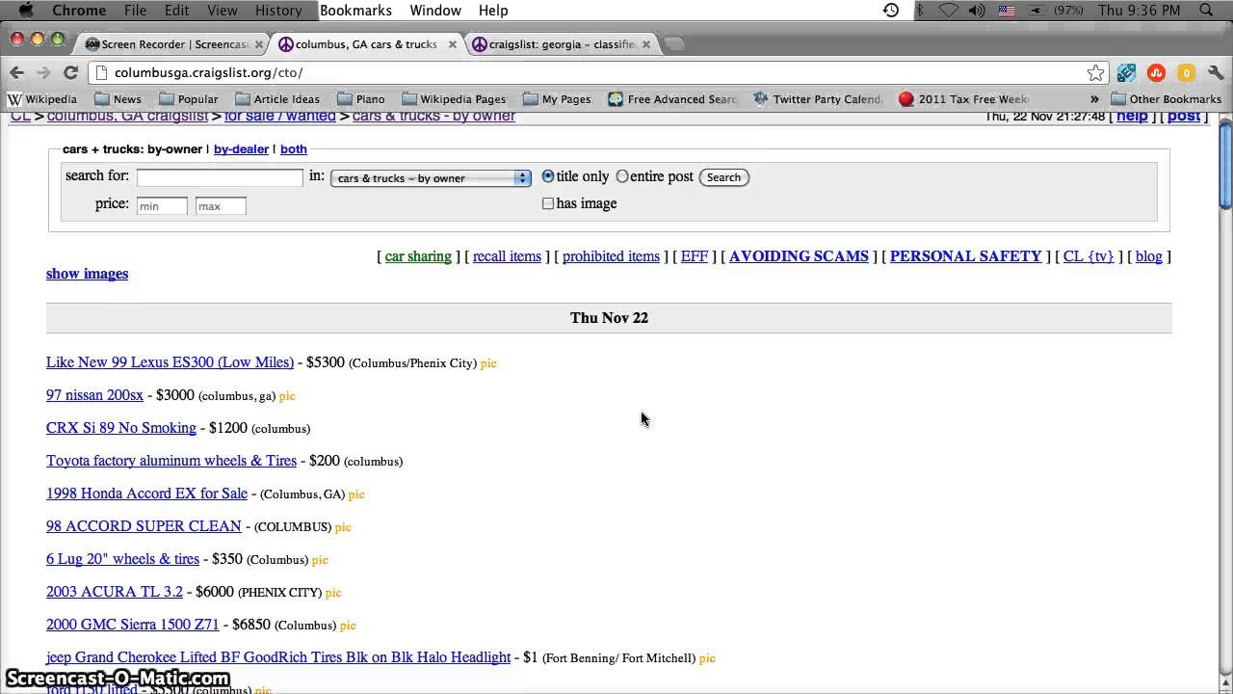Screen dimensions: 1233x694
Task: Select the entire post radio button
Action: click(x=622, y=176)
